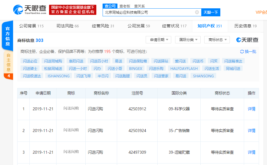Click the 闪送乐购 trademark tag
The width and height of the screenshot is (267, 165).
pyautogui.click(x=156, y=68)
